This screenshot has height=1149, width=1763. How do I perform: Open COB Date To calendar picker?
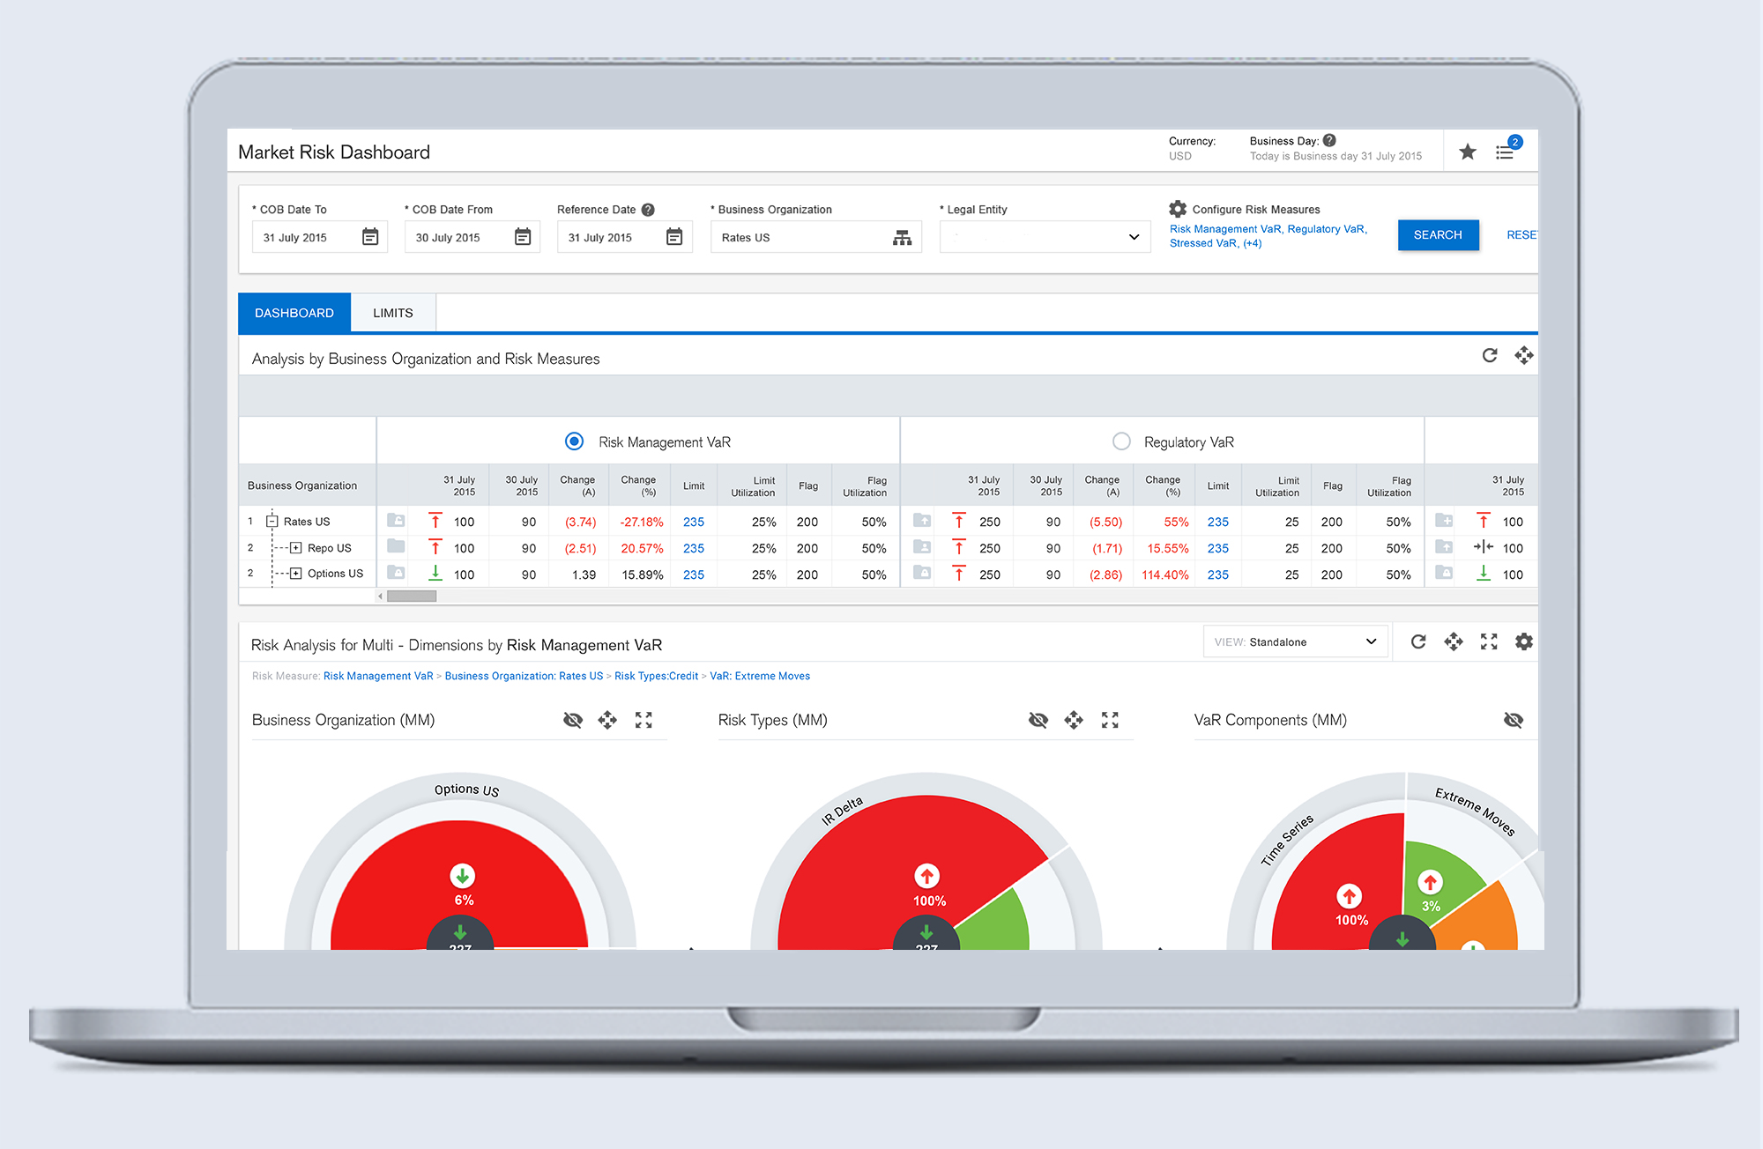pyautogui.click(x=370, y=237)
